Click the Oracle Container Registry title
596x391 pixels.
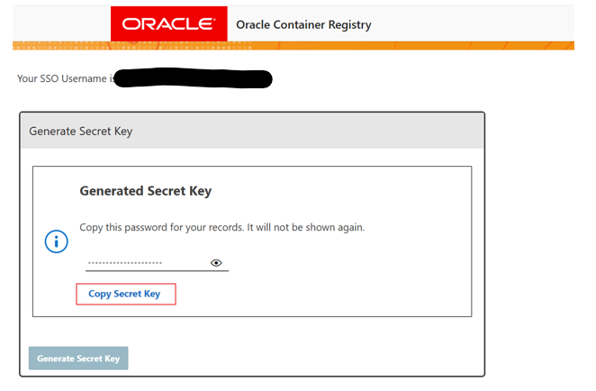(x=303, y=25)
